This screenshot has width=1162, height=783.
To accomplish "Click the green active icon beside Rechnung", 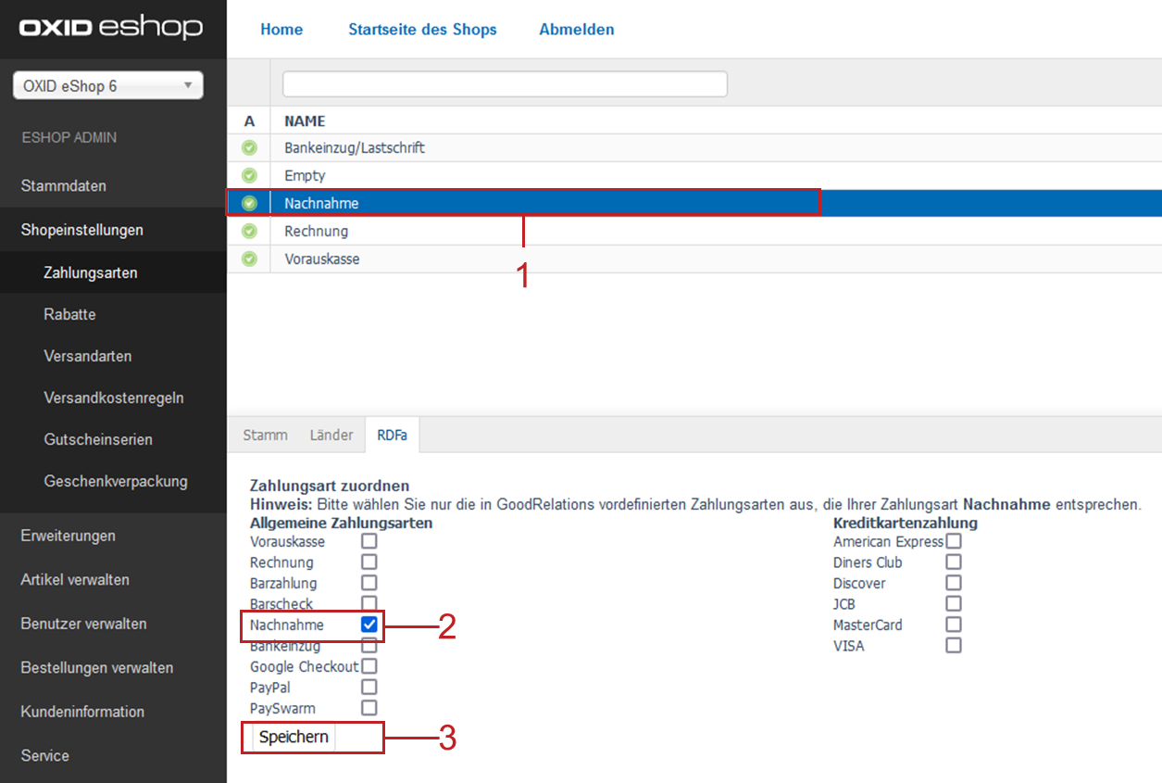I will (249, 231).
